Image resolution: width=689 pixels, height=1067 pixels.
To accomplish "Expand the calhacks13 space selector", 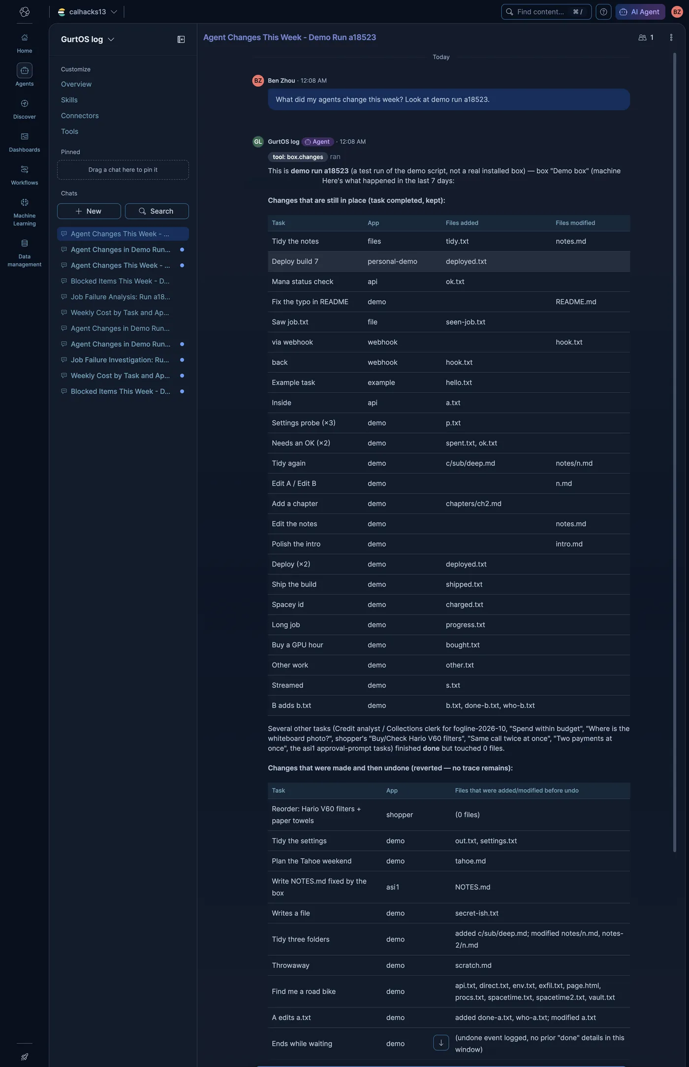I will pyautogui.click(x=87, y=12).
